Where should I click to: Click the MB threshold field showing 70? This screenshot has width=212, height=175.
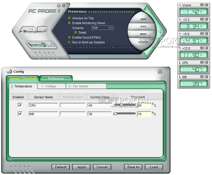[144, 114]
